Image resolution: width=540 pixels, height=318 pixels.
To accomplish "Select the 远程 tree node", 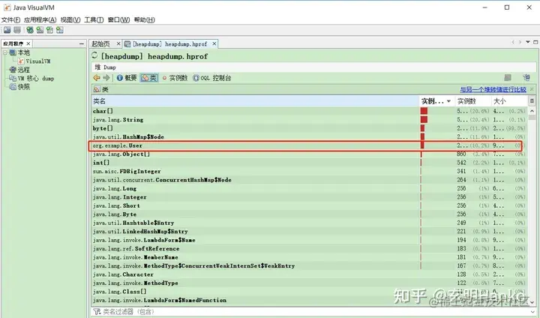I will click(x=23, y=70).
